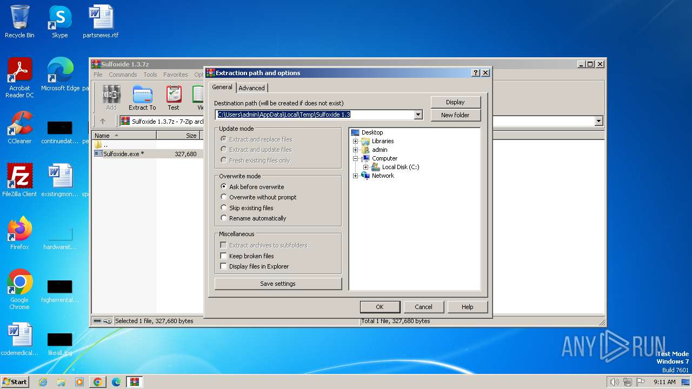Open Internet Explorer from the taskbar

pos(43,382)
